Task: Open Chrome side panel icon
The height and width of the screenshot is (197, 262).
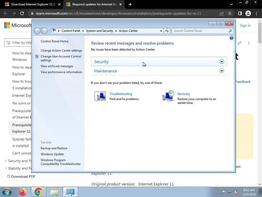Action: point(240,13)
